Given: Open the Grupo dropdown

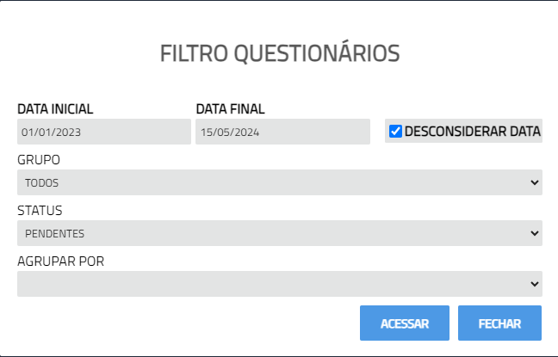Looking at the screenshot, I should click(279, 182).
